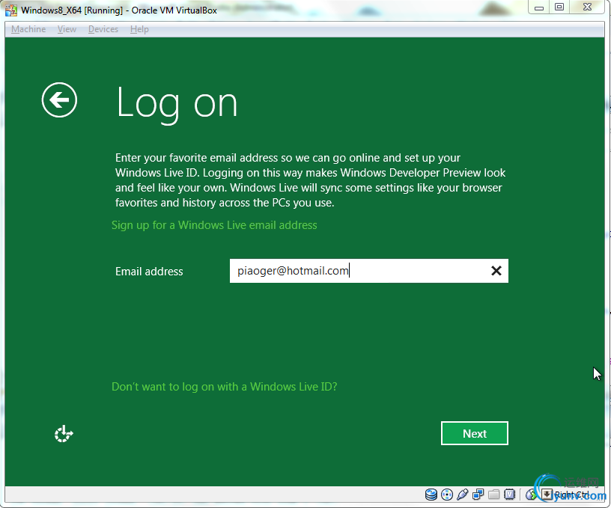Open the Help menu

point(139,29)
